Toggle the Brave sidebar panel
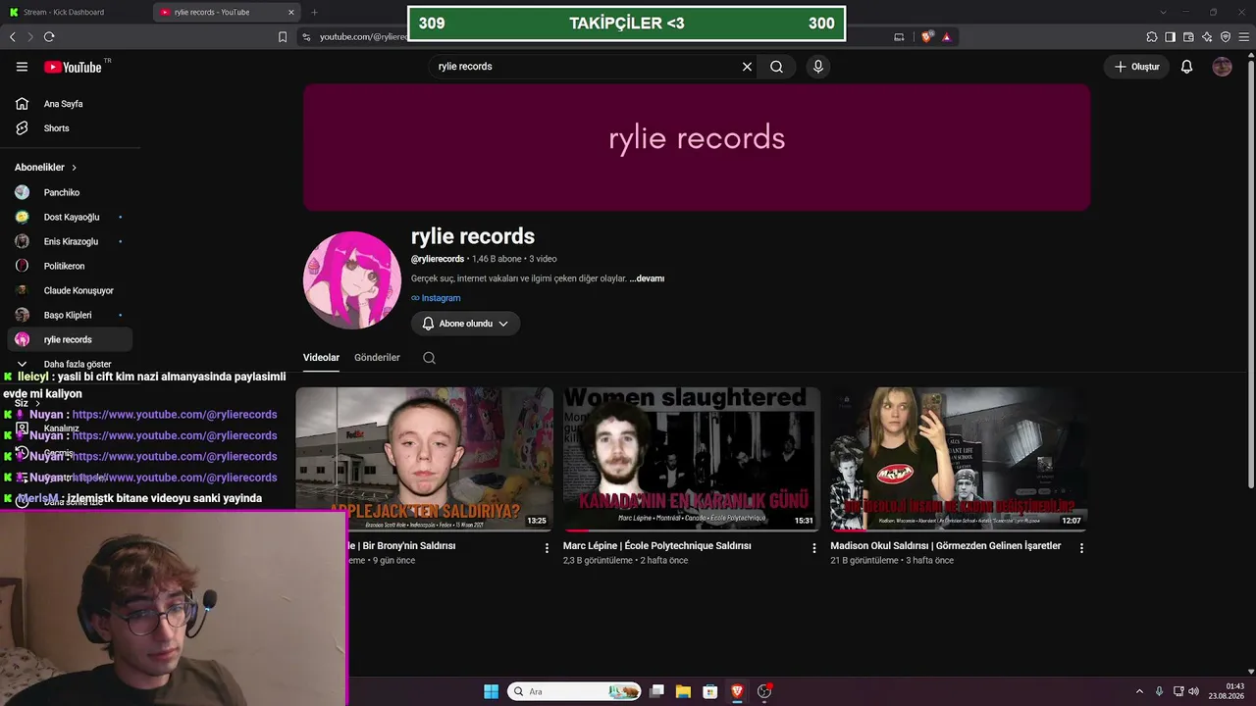The height and width of the screenshot is (706, 1256). pos(1170,36)
